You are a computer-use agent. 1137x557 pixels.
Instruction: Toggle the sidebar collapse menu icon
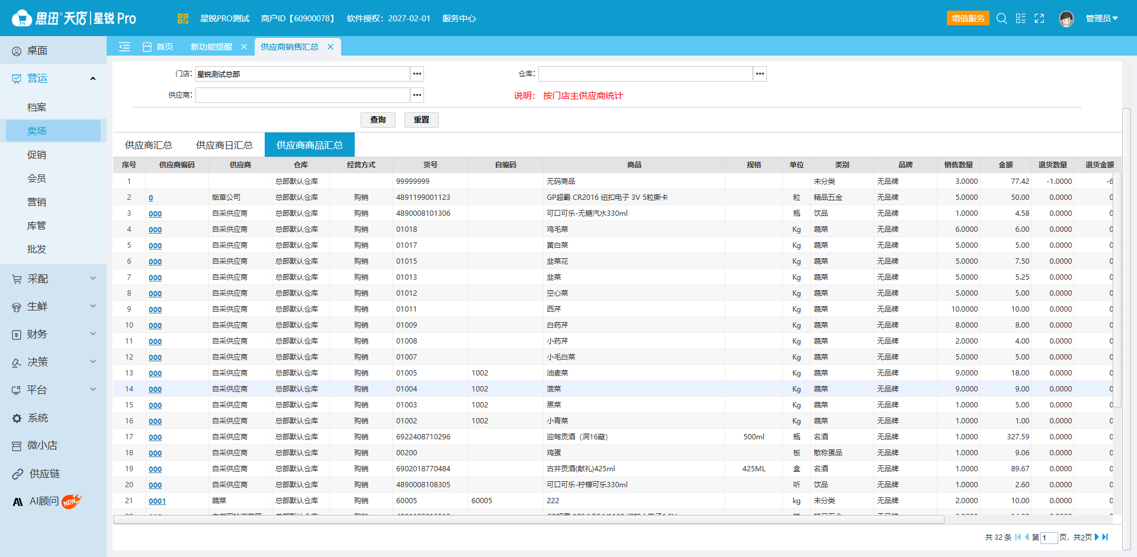pos(124,47)
